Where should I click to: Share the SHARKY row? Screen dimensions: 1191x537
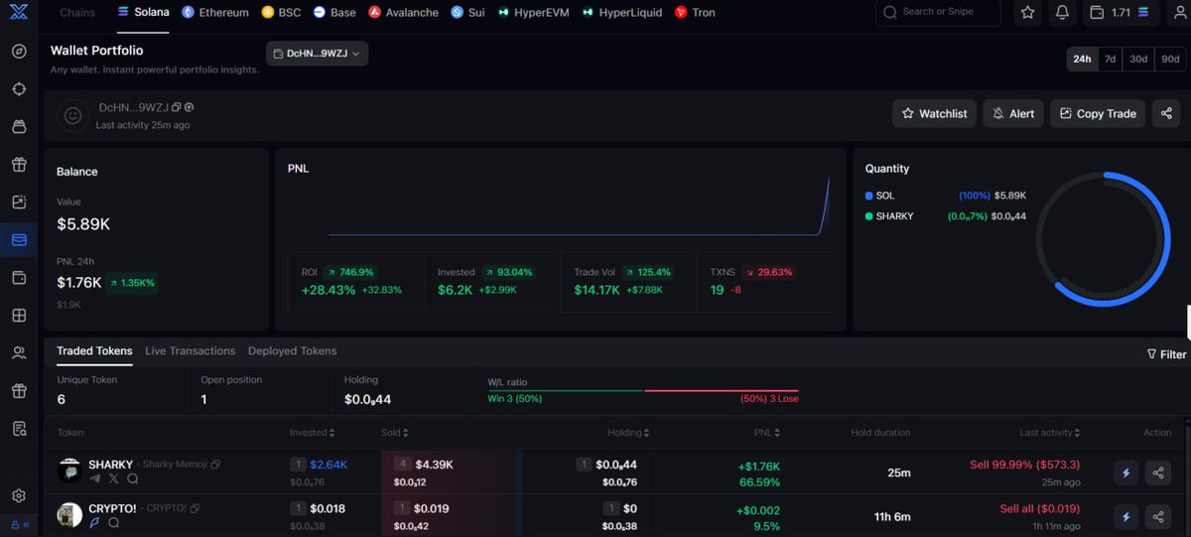point(1158,472)
